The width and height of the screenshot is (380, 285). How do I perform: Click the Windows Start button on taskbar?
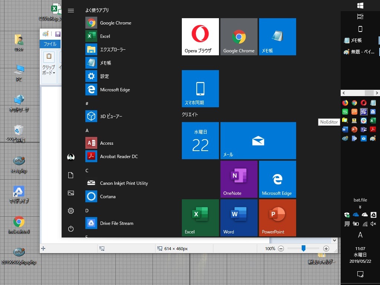[x=360, y=5]
